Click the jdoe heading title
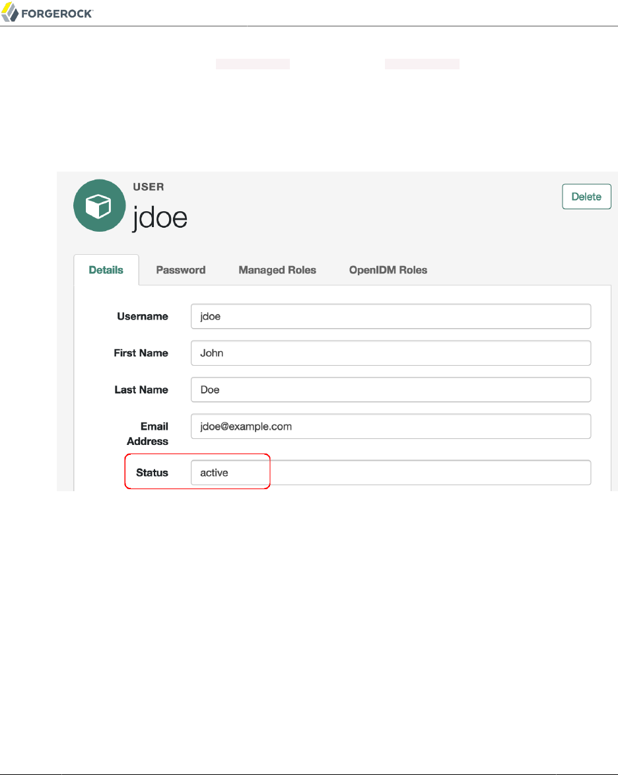Screen dimensions: 618x775 (x=160, y=217)
